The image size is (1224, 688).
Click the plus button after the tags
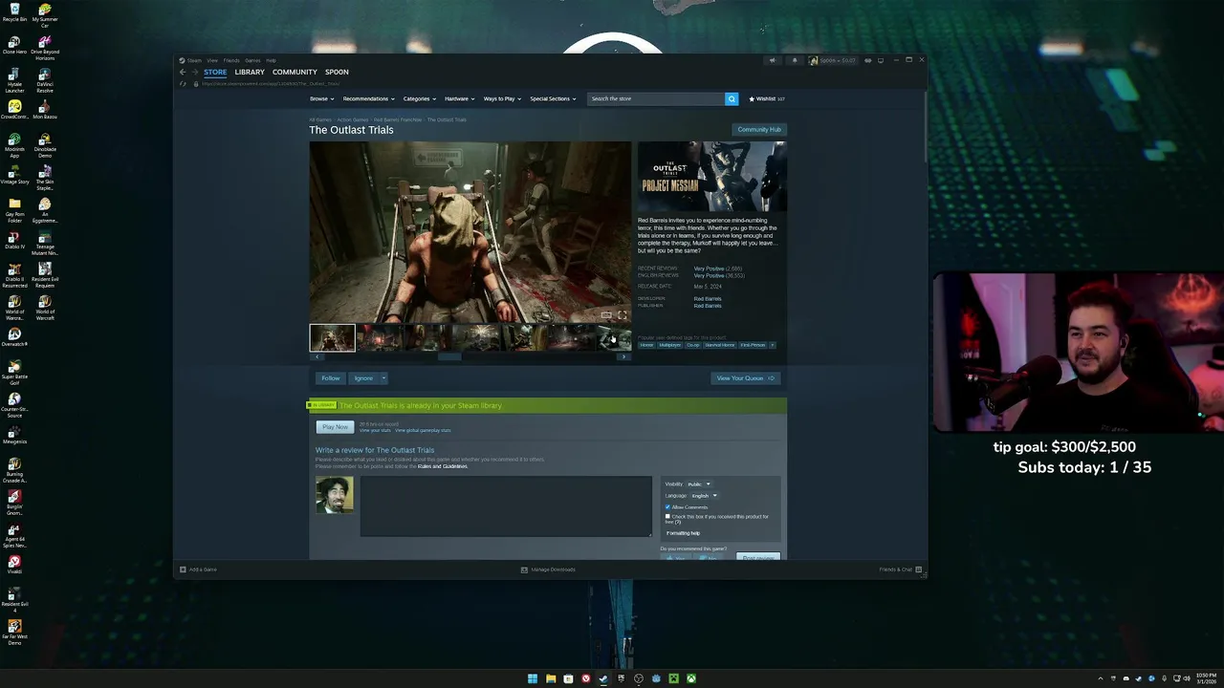click(772, 345)
